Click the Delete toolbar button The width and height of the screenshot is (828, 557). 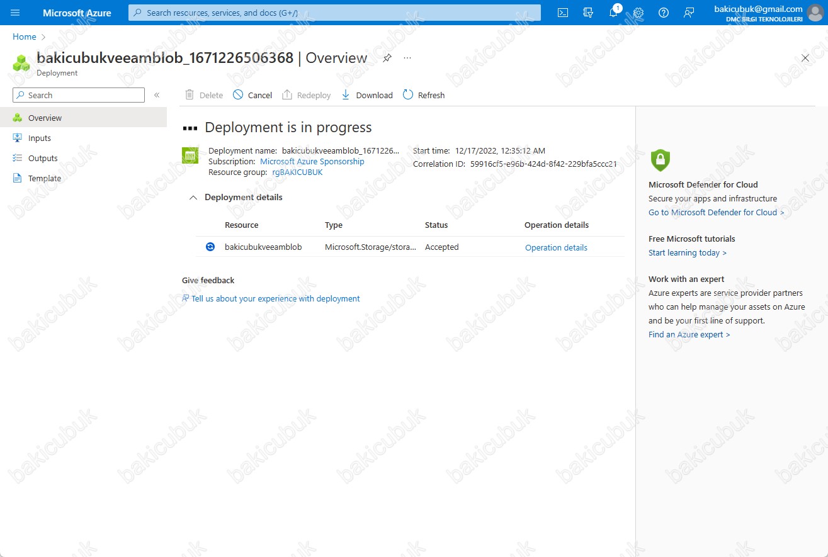pos(204,95)
